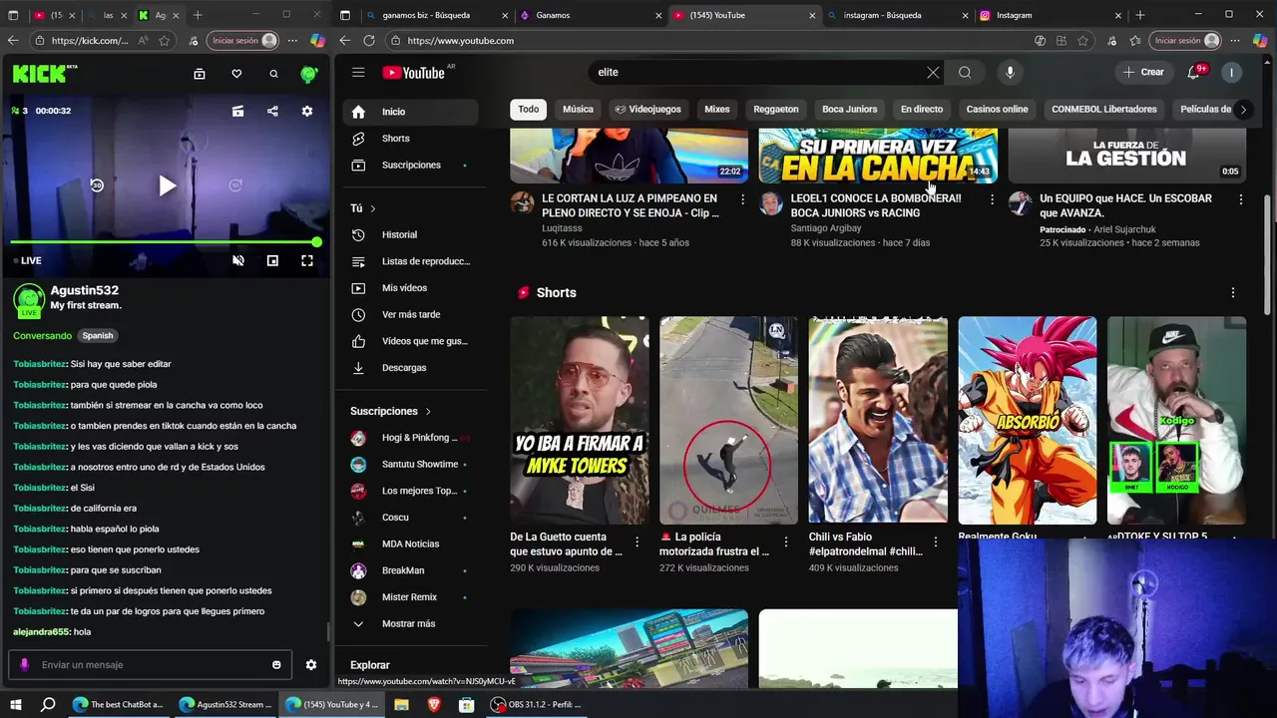Clear the YouTube search box text
This screenshot has width=1277, height=718.
pos(933,72)
